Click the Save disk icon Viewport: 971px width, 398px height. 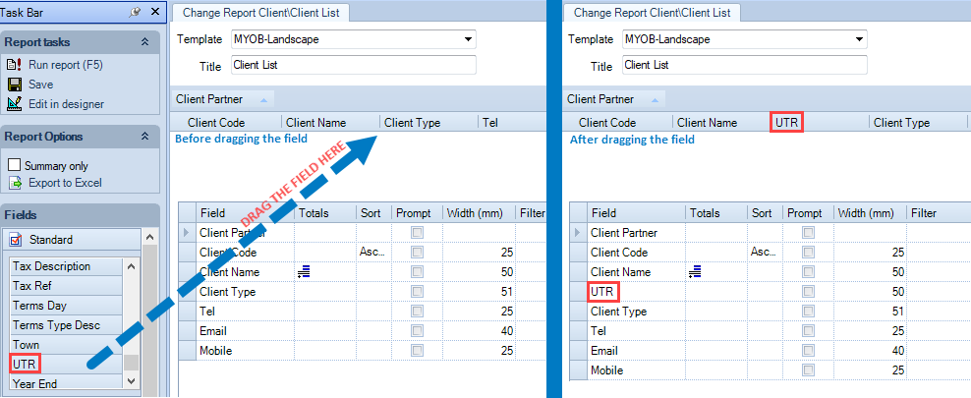[15, 85]
